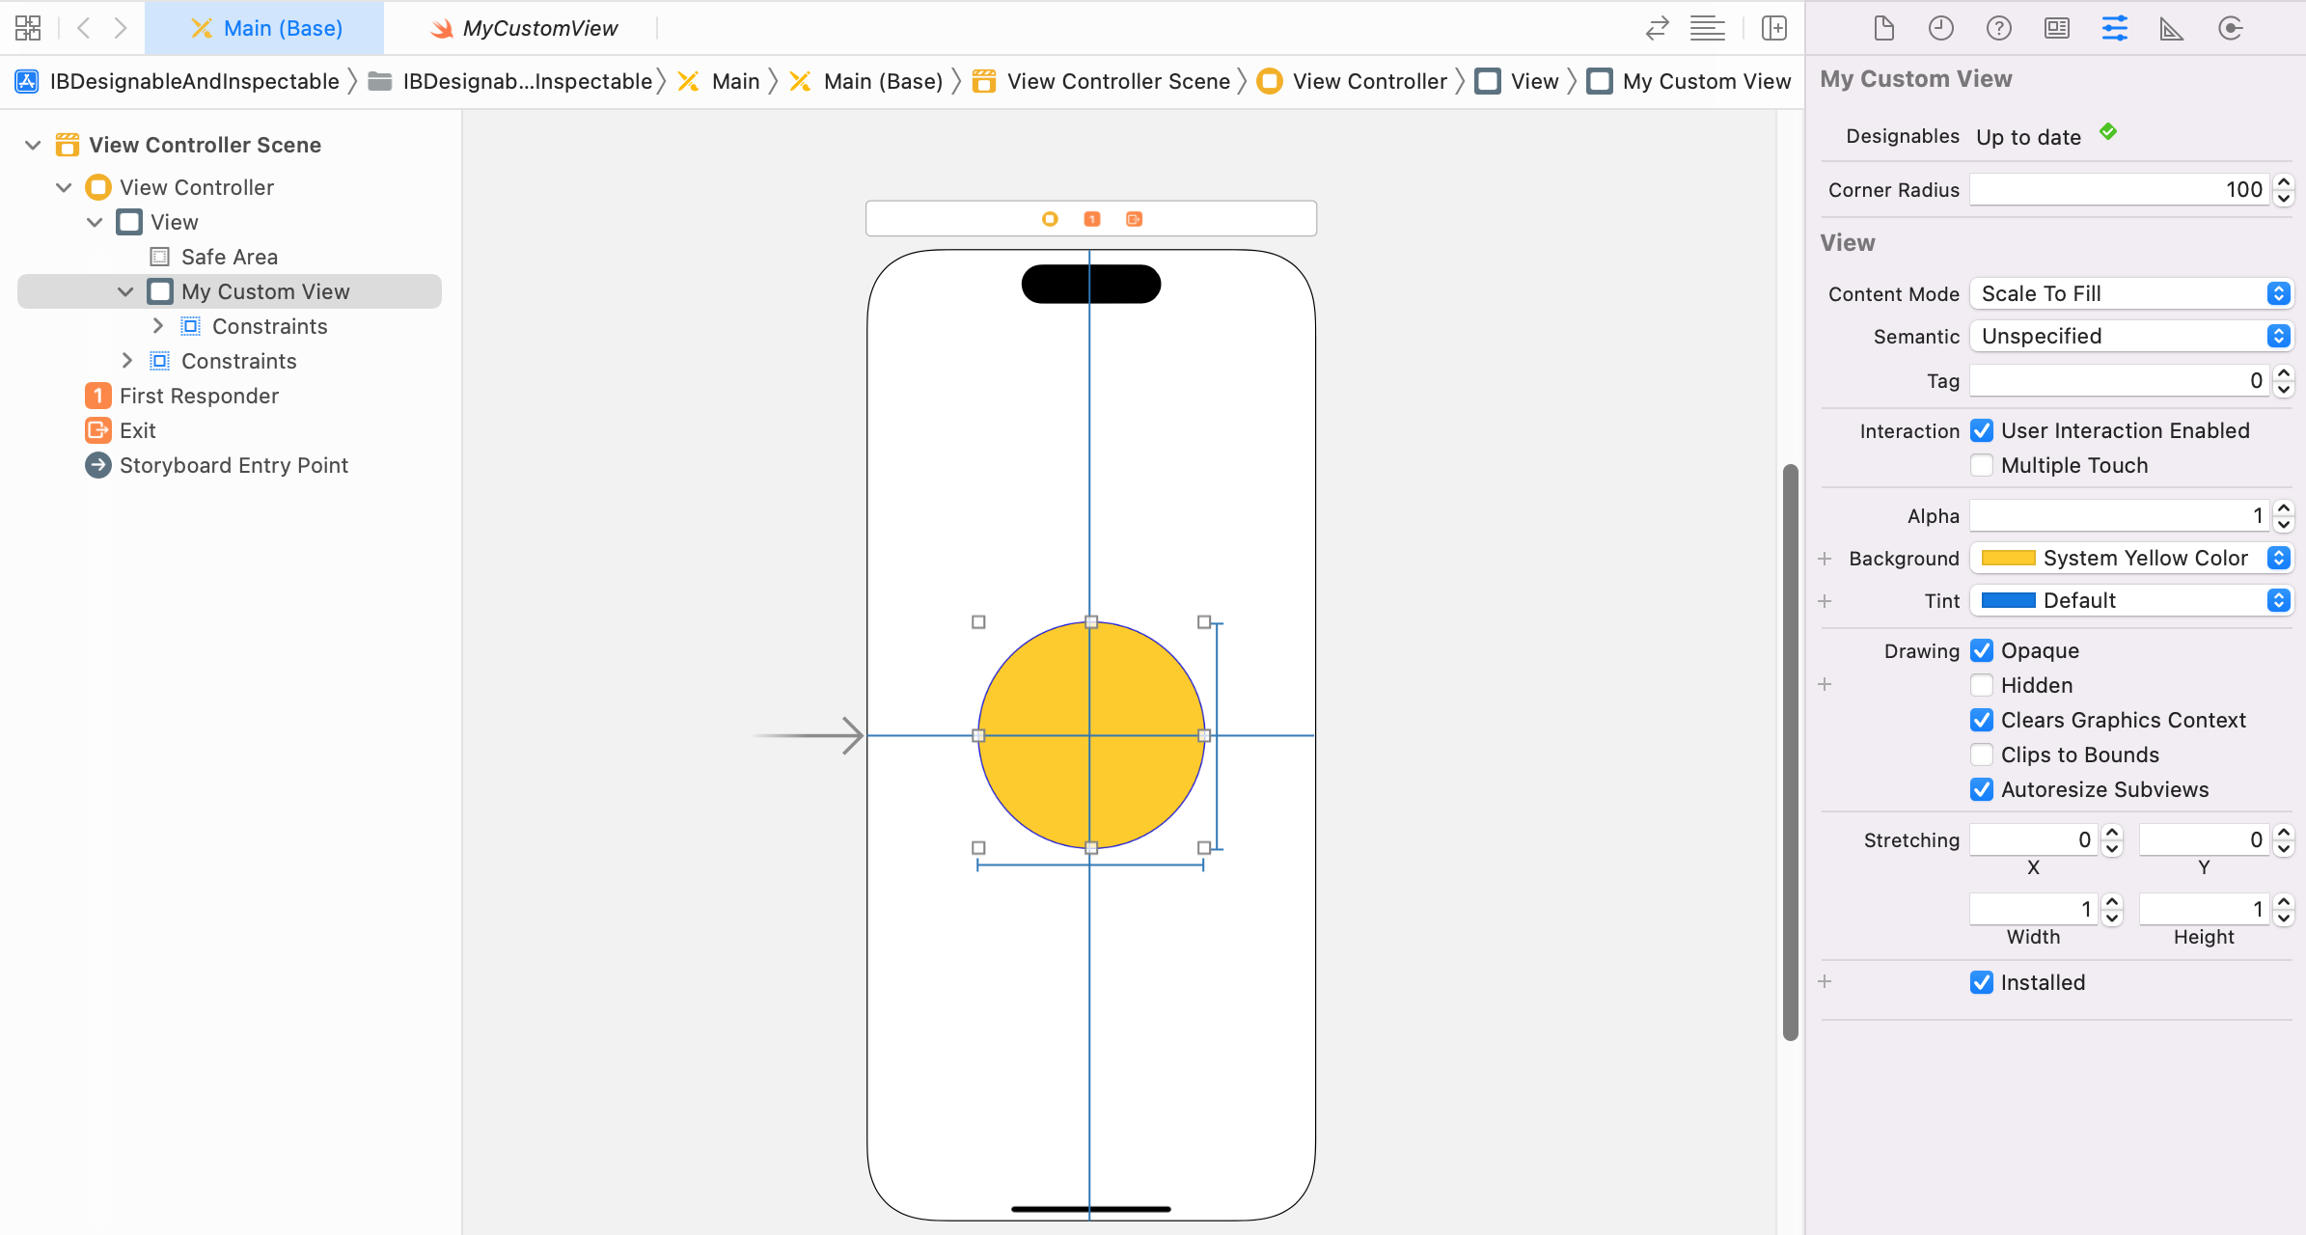Open the Connections inspector icon
This screenshot has height=1235, width=2306.
pos(2230,28)
